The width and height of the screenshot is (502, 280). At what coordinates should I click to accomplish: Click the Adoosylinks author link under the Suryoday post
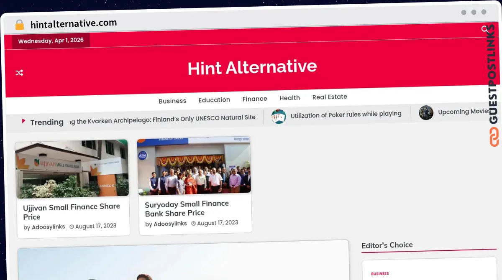tap(170, 224)
